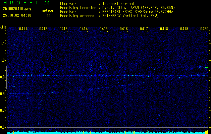Click the meteor label
The image size is (211, 134).
click(x=48, y=10)
